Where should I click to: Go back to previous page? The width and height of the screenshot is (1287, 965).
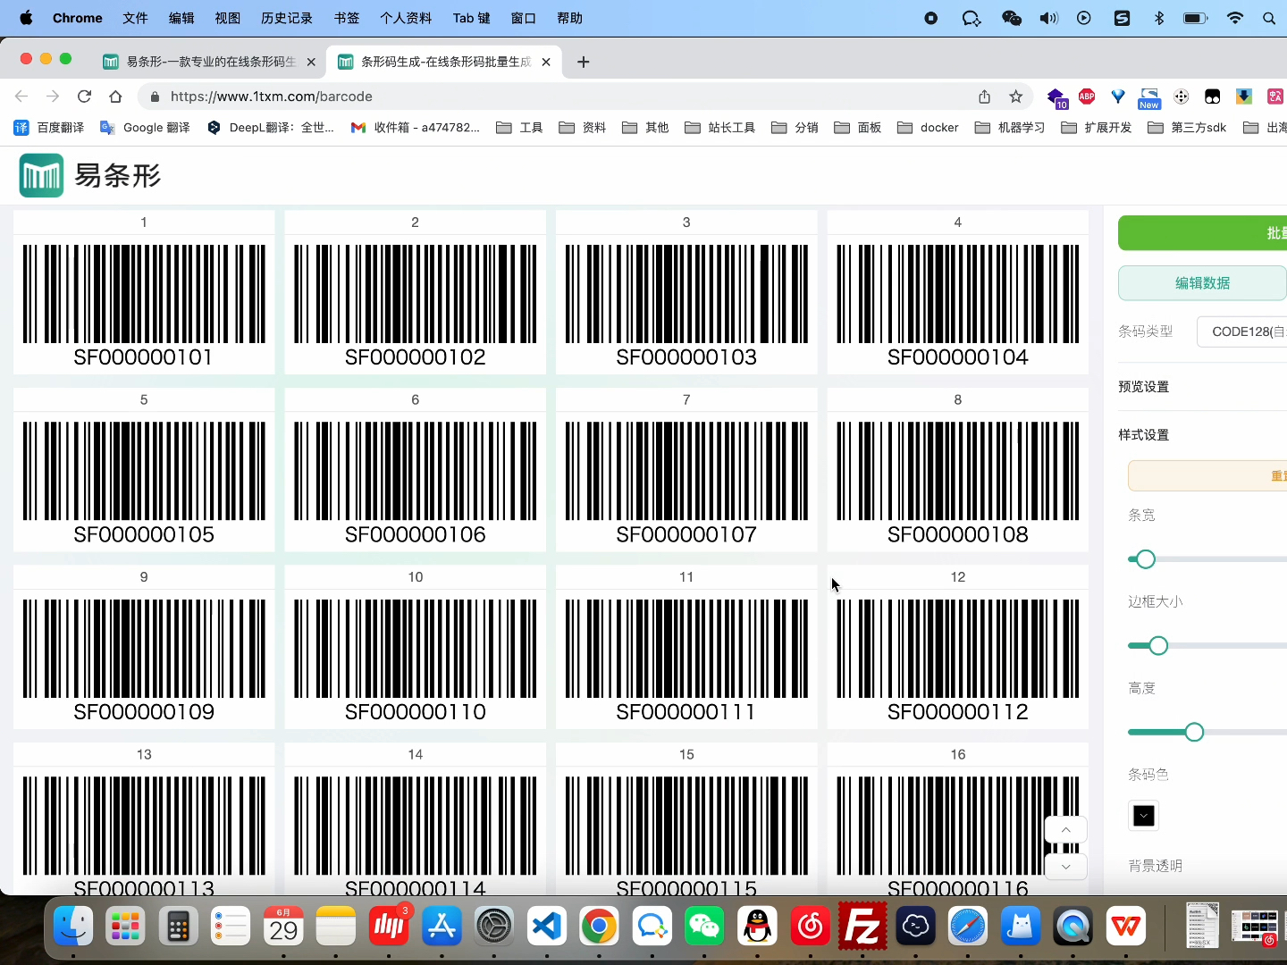21,96
